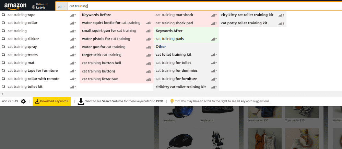The image size is (342, 149).
Task: Choose keyword 'water pistols for cat training'
Action: [106, 39]
